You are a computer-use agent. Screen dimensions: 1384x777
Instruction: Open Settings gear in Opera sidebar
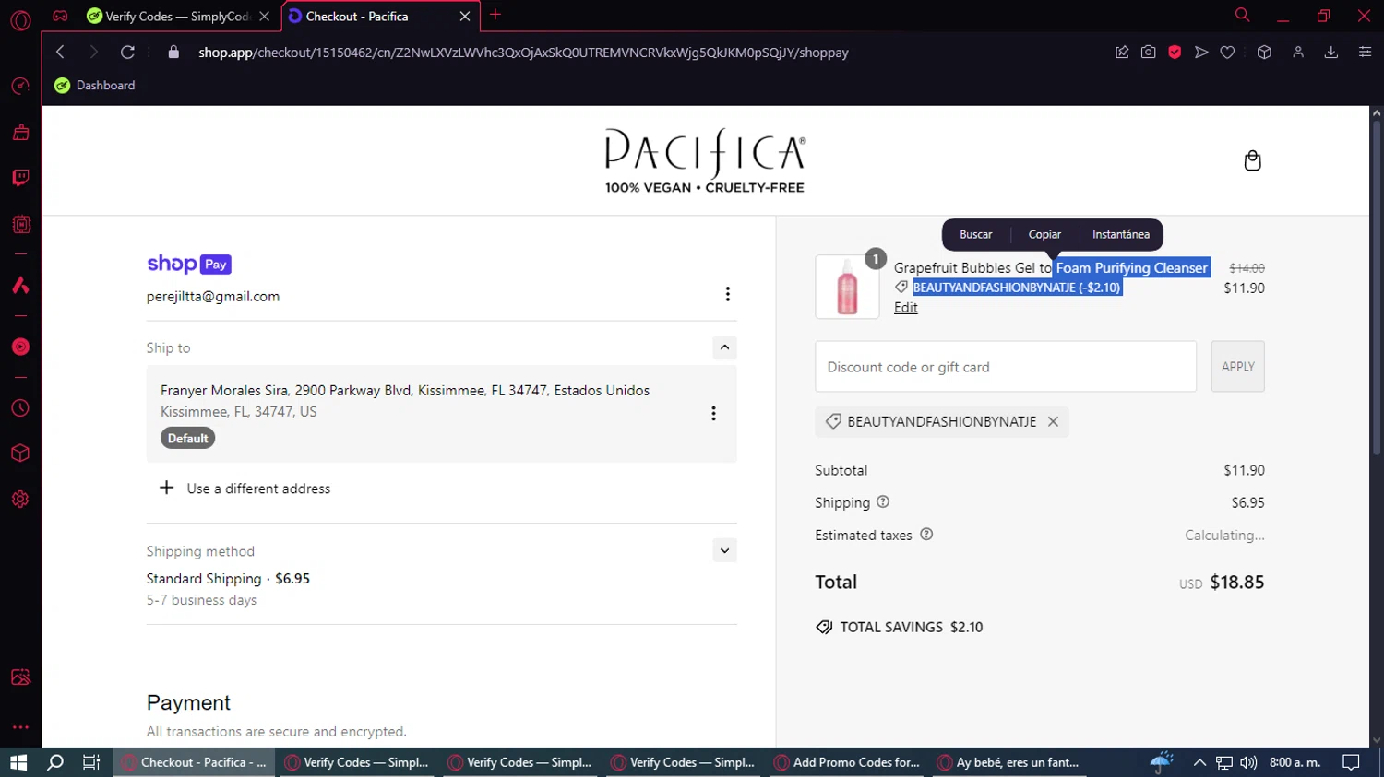[20, 499]
